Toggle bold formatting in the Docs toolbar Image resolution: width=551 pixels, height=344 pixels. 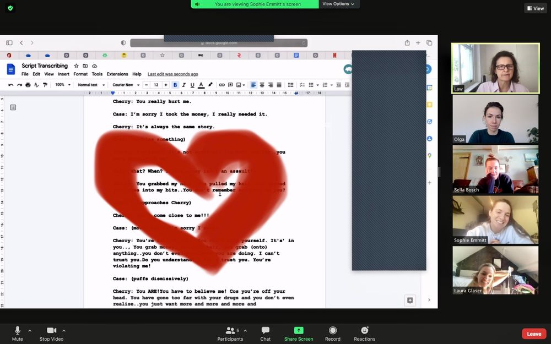tap(175, 85)
